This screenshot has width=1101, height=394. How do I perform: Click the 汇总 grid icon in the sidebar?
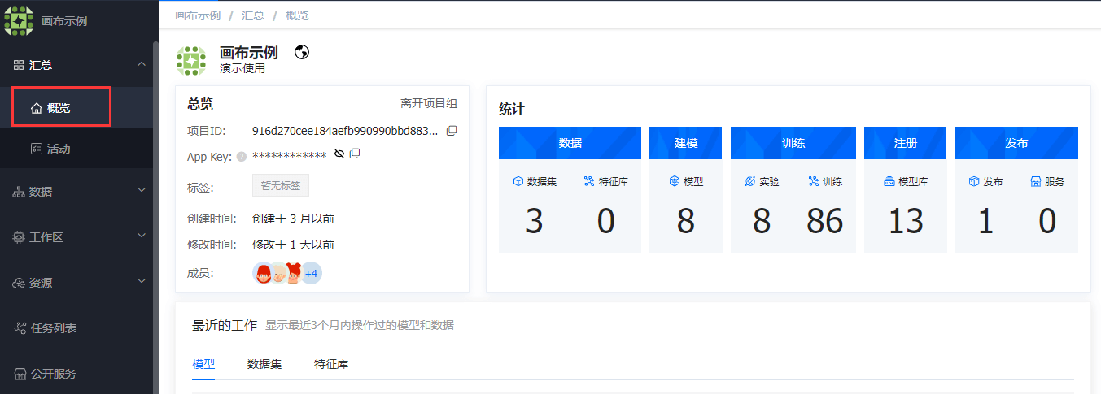(x=19, y=65)
